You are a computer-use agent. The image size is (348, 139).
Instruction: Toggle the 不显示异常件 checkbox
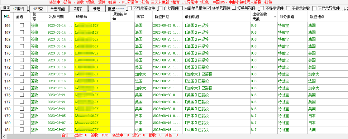[314, 8]
